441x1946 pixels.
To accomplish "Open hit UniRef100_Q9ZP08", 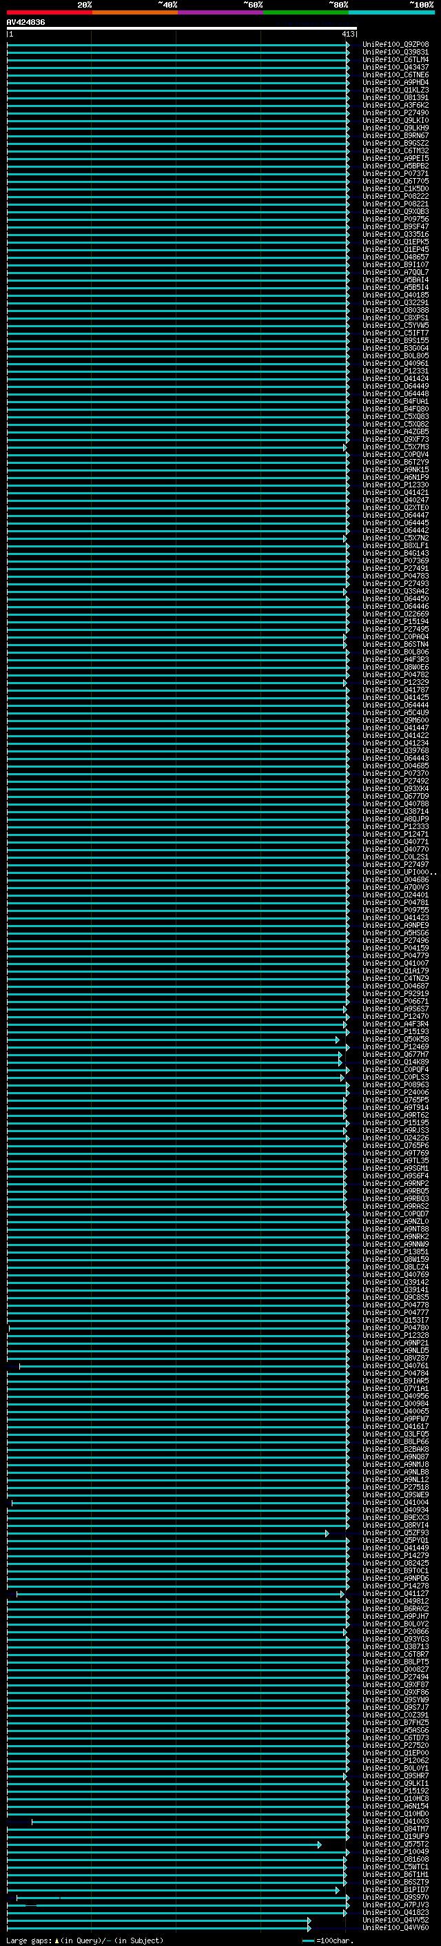I will coord(395,45).
